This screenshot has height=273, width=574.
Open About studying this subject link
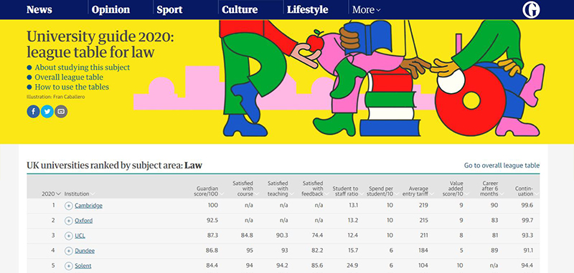coord(83,67)
